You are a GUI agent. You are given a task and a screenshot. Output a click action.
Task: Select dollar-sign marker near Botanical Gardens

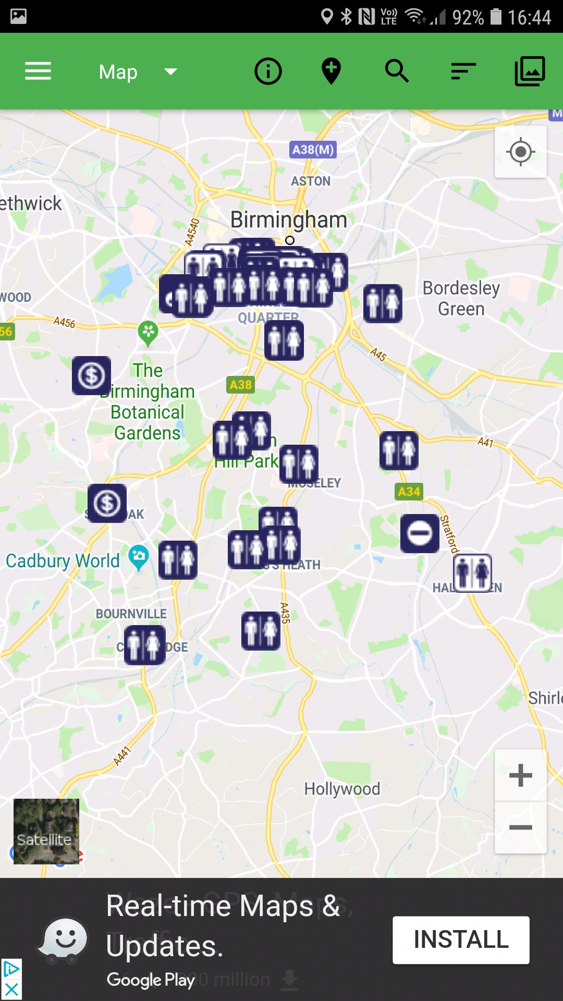(92, 375)
